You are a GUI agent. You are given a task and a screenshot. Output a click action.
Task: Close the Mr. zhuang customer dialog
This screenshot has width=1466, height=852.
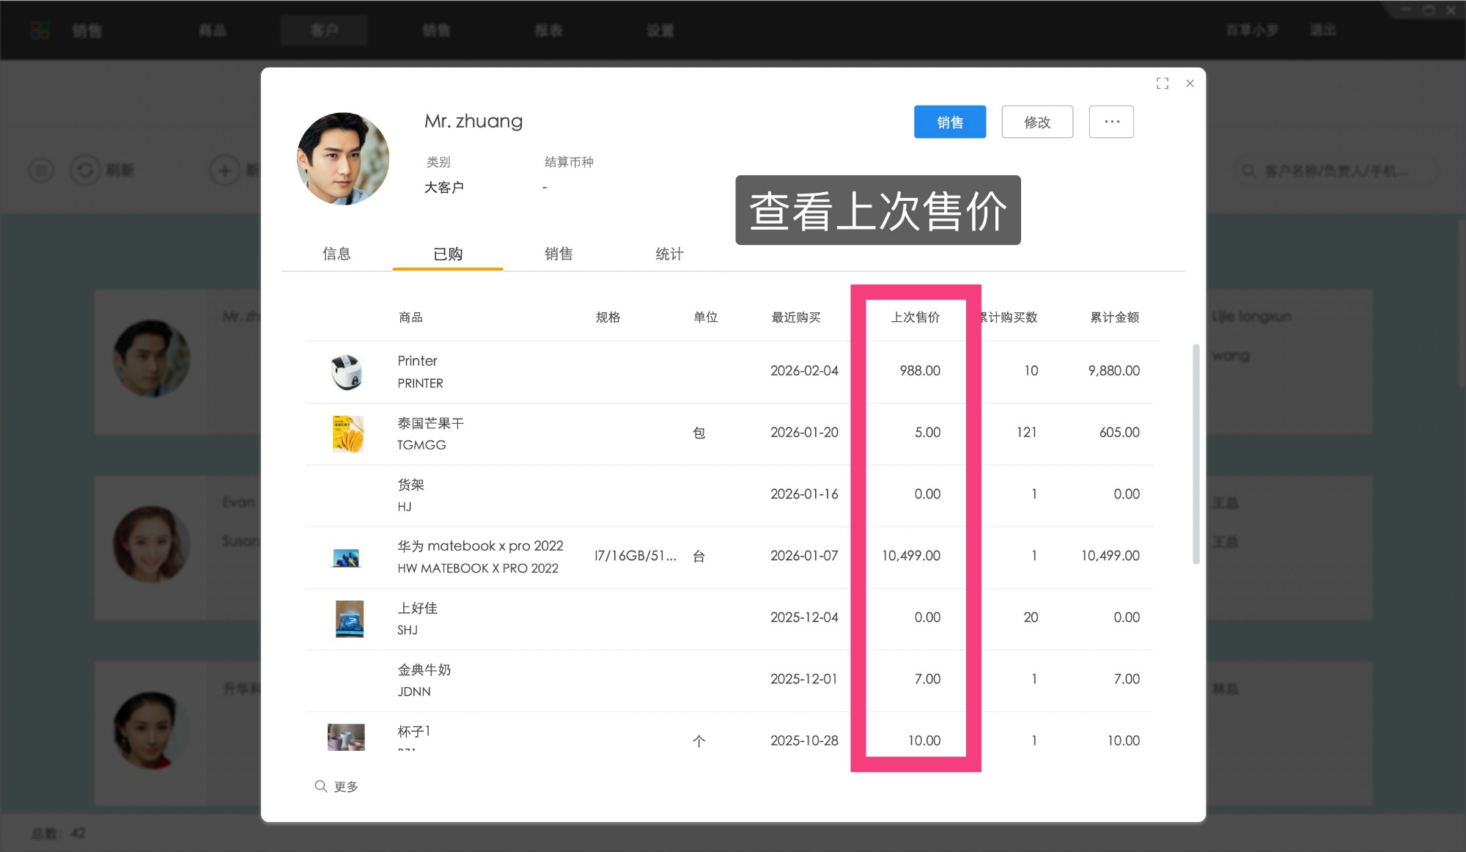pos(1190,83)
